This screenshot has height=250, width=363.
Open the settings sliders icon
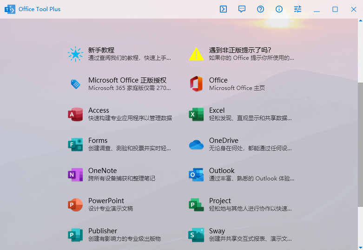[x=298, y=9]
